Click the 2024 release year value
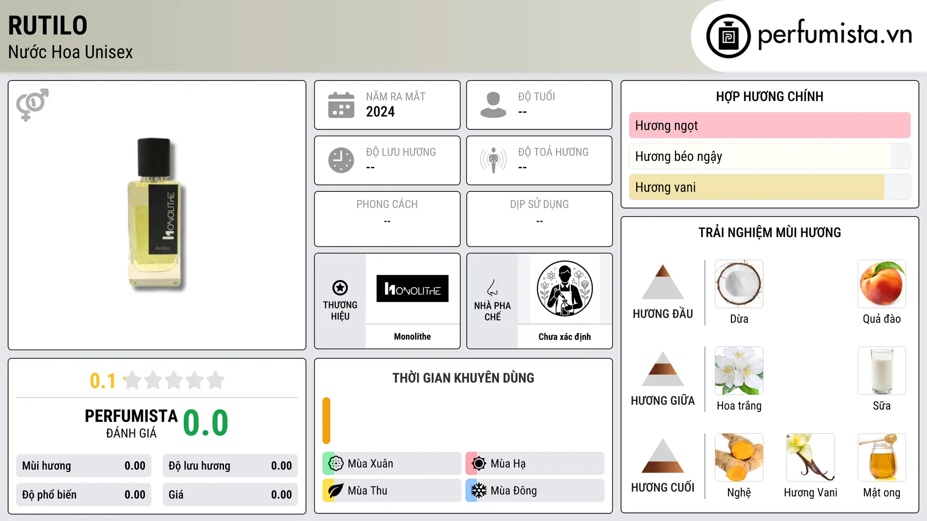The width and height of the screenshot is (927, 521). coord(380,112)
